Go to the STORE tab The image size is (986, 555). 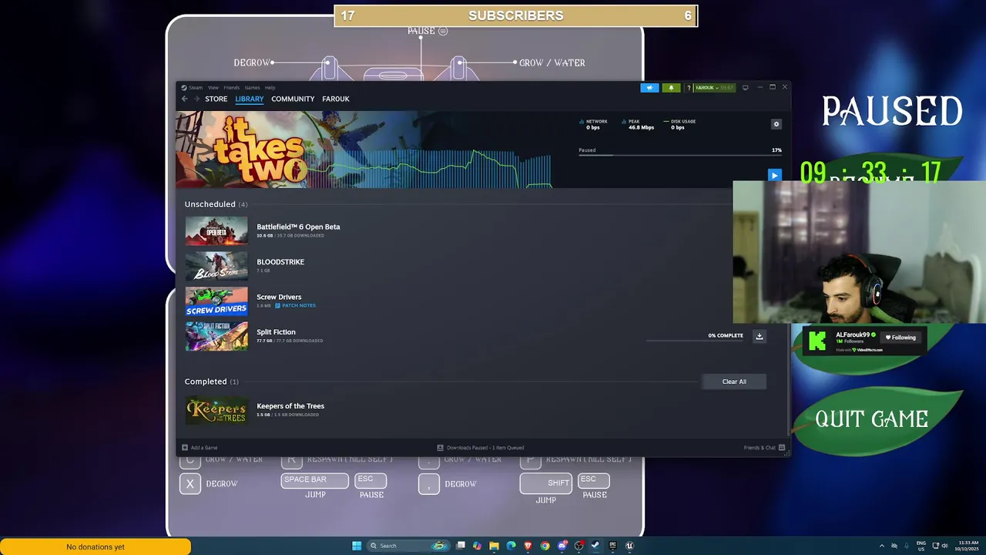216,99
